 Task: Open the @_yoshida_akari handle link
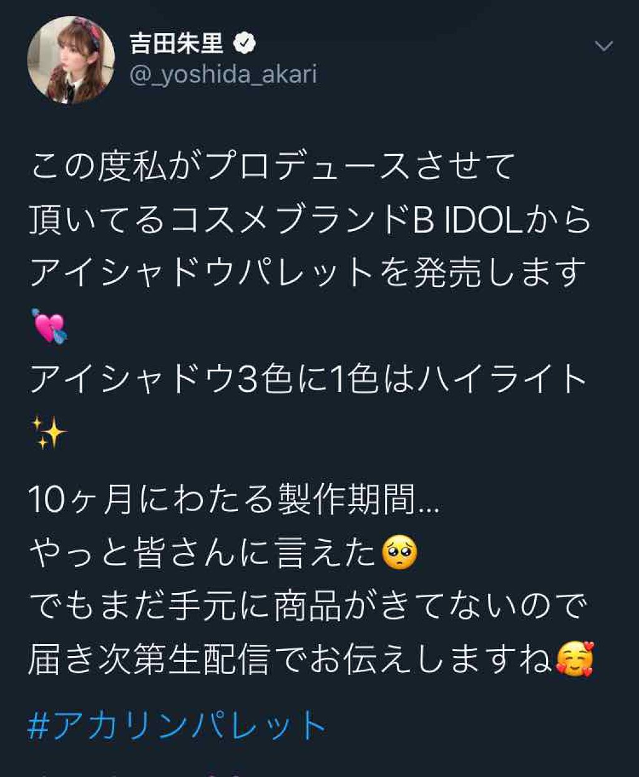[223, 75]
